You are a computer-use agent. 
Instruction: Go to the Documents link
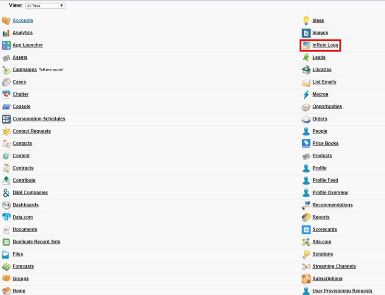25,229
